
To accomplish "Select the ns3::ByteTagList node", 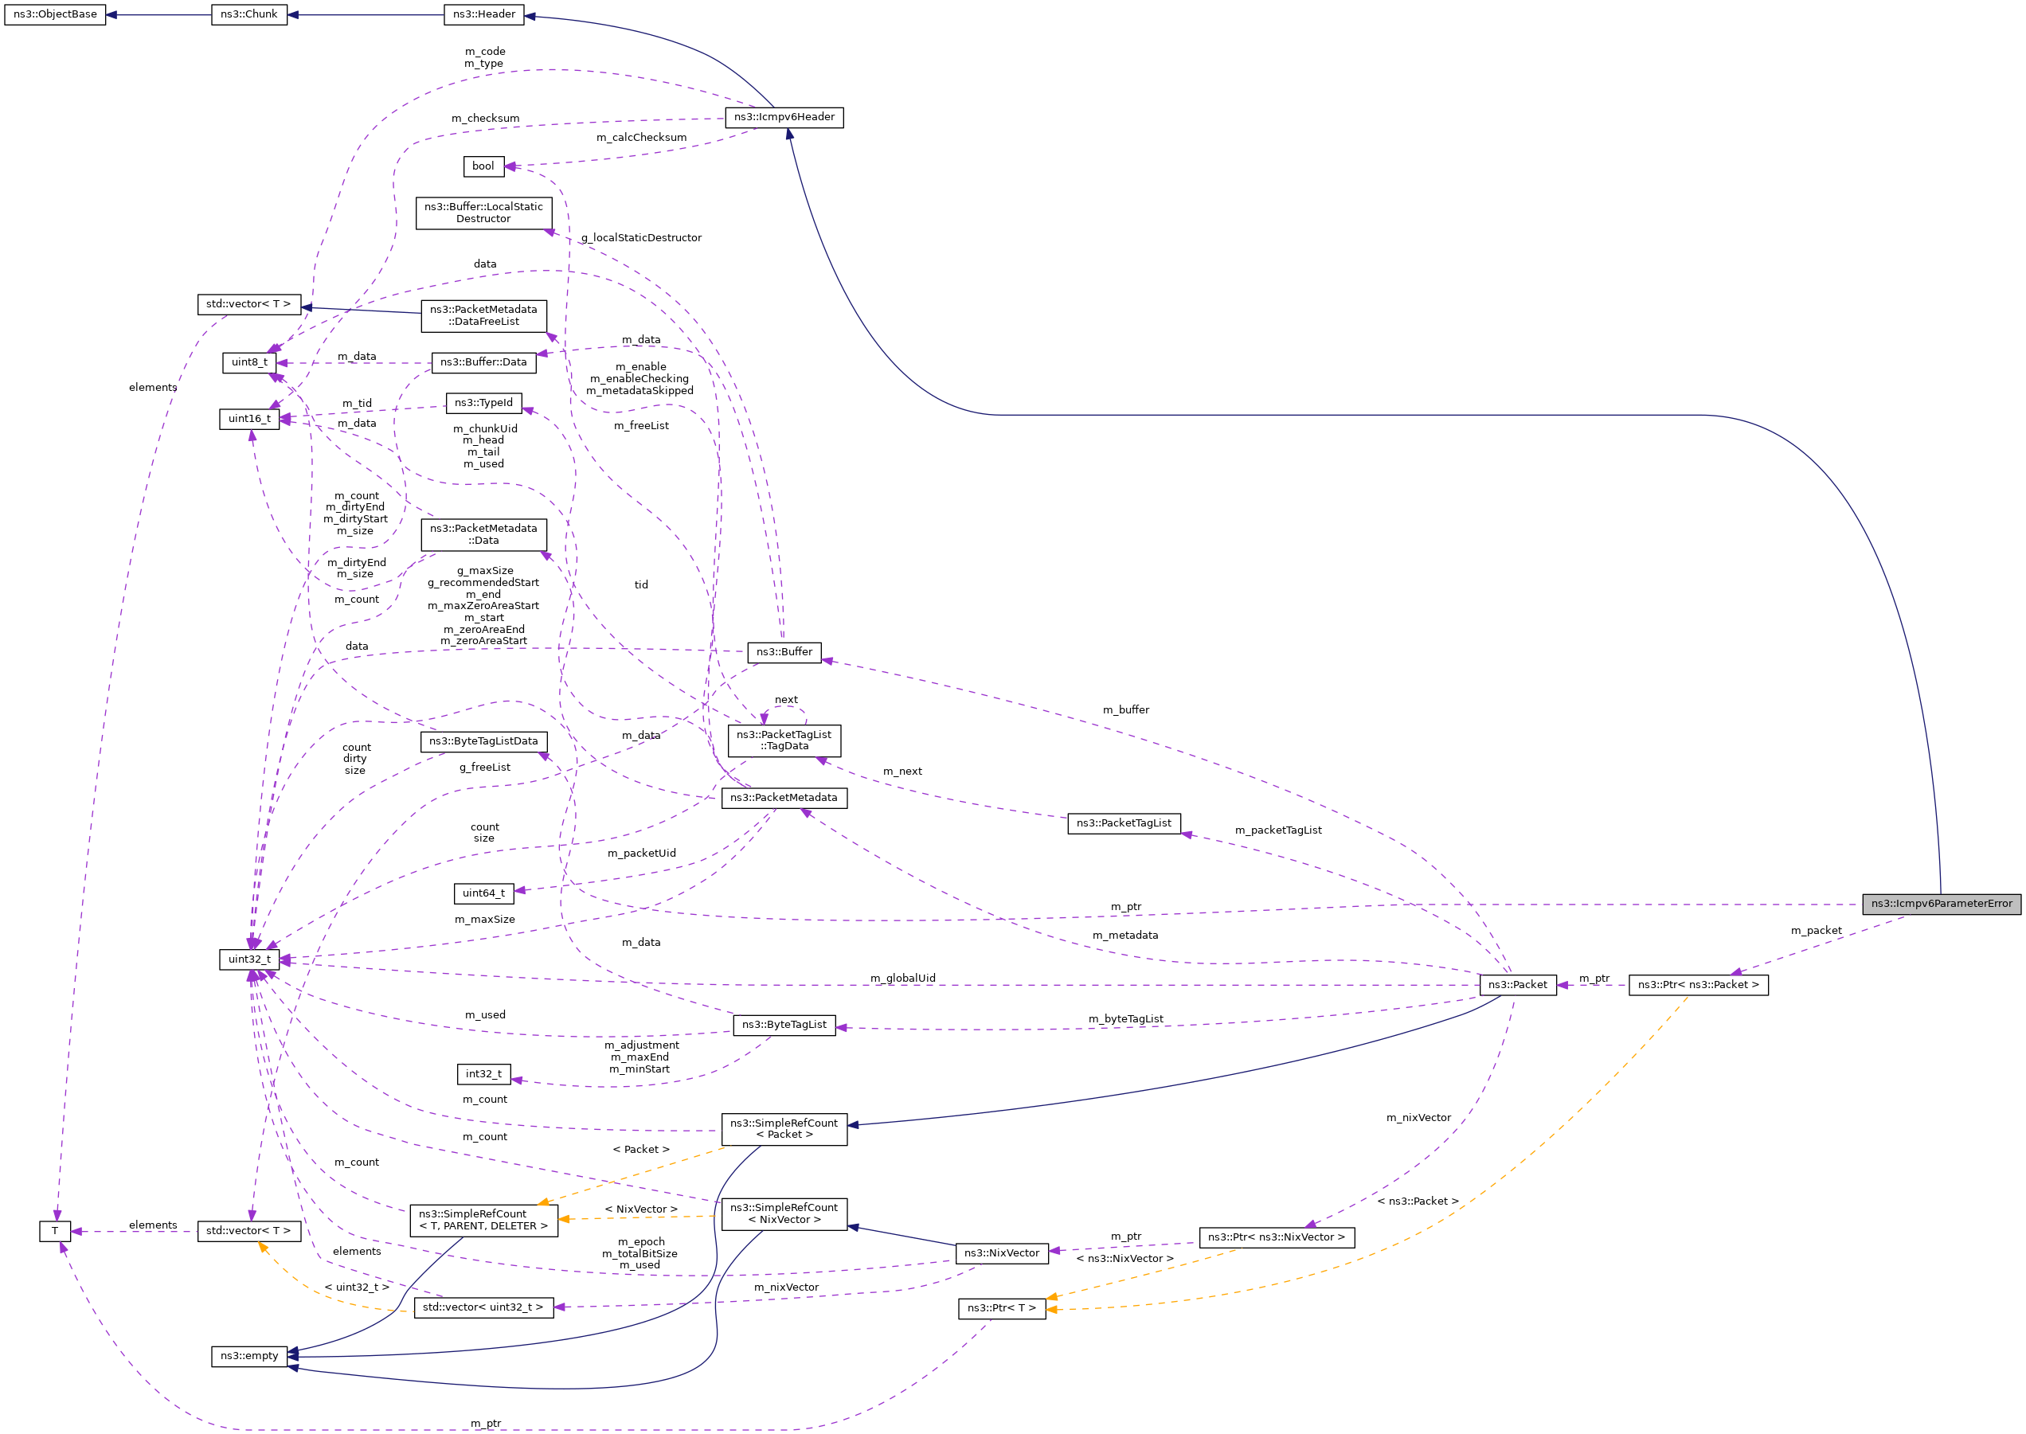I will point(784,1026).
